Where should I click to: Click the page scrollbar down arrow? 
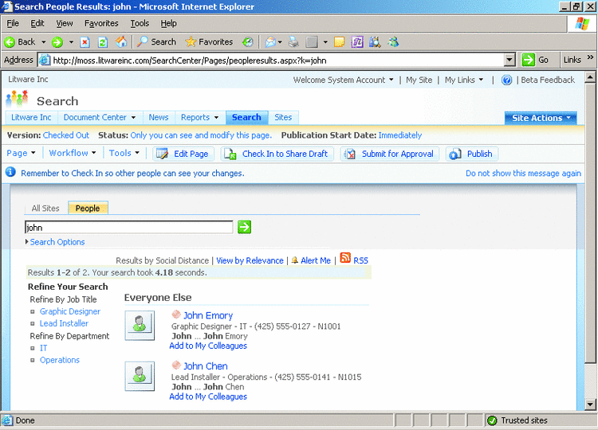pyautogui.click(x=590, y=405)
